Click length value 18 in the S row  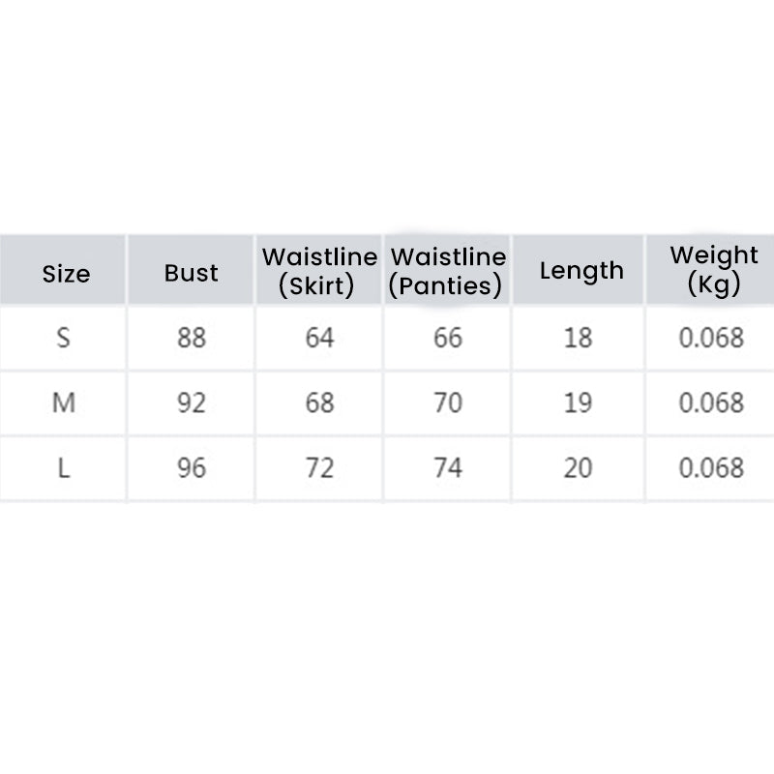579,338
